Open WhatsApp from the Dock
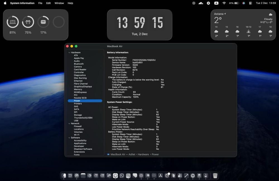 coord(122,176)
